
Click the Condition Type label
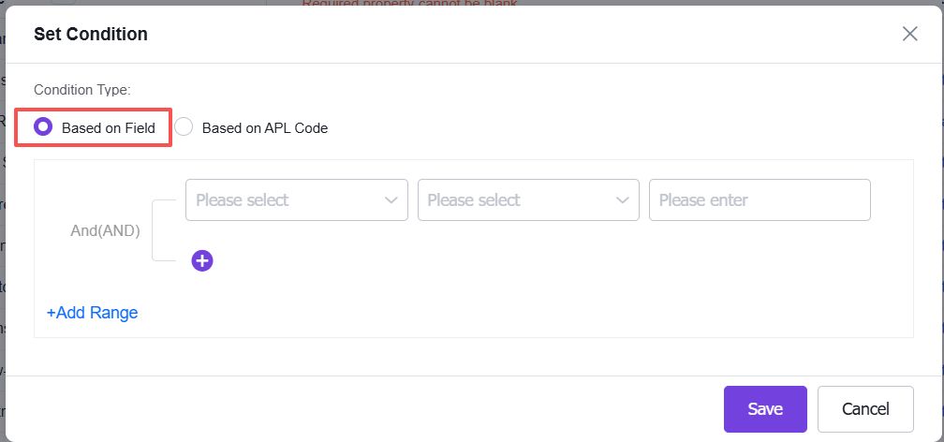(82, 90)
